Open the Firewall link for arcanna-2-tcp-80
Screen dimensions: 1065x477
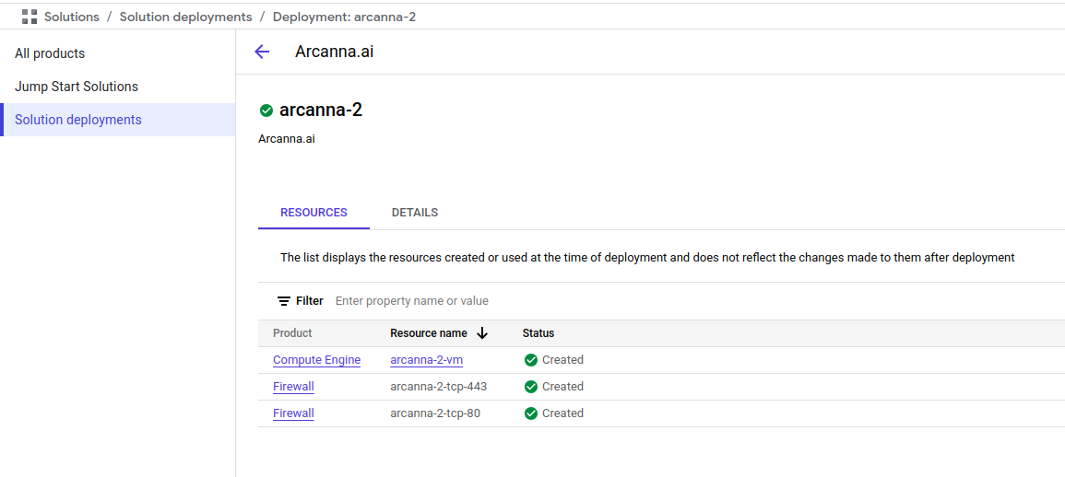coord(293,413)
